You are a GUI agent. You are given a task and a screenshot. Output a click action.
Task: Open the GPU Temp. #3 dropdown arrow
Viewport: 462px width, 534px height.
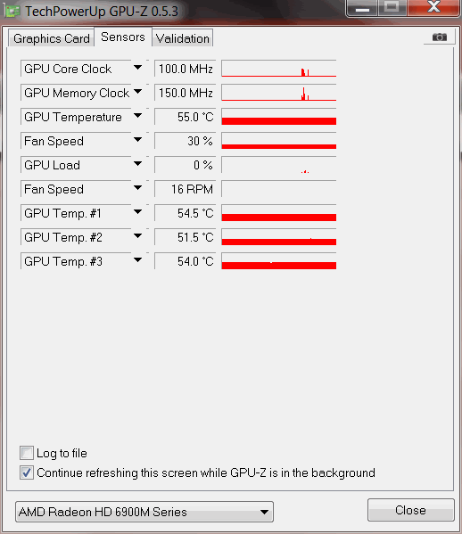(137, 260)
